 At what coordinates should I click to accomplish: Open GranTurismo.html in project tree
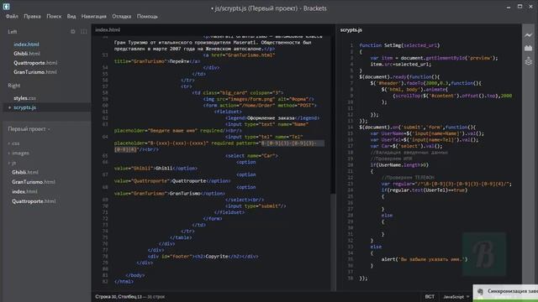(x=34, y=182)
